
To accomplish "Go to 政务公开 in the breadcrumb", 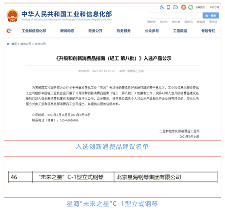I will tap(26, 44).
